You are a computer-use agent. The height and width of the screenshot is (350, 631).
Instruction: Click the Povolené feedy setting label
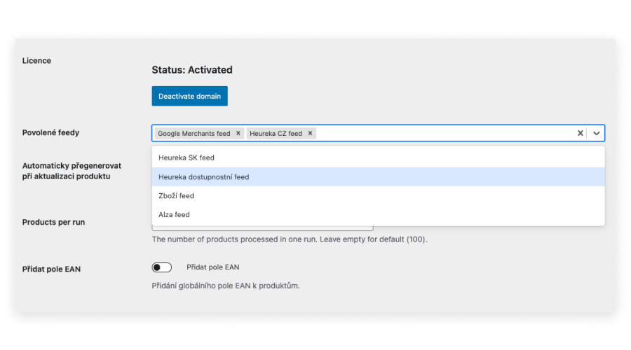click(x=50, y=132)
